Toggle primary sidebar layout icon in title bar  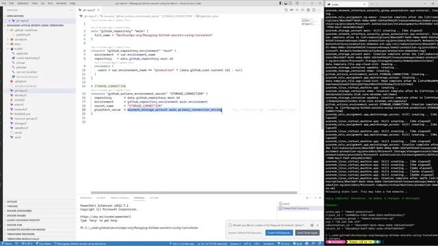[281, 3]
